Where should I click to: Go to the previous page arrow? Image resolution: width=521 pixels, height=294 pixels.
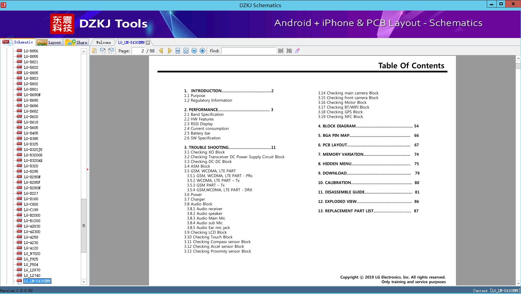[161, 51]
